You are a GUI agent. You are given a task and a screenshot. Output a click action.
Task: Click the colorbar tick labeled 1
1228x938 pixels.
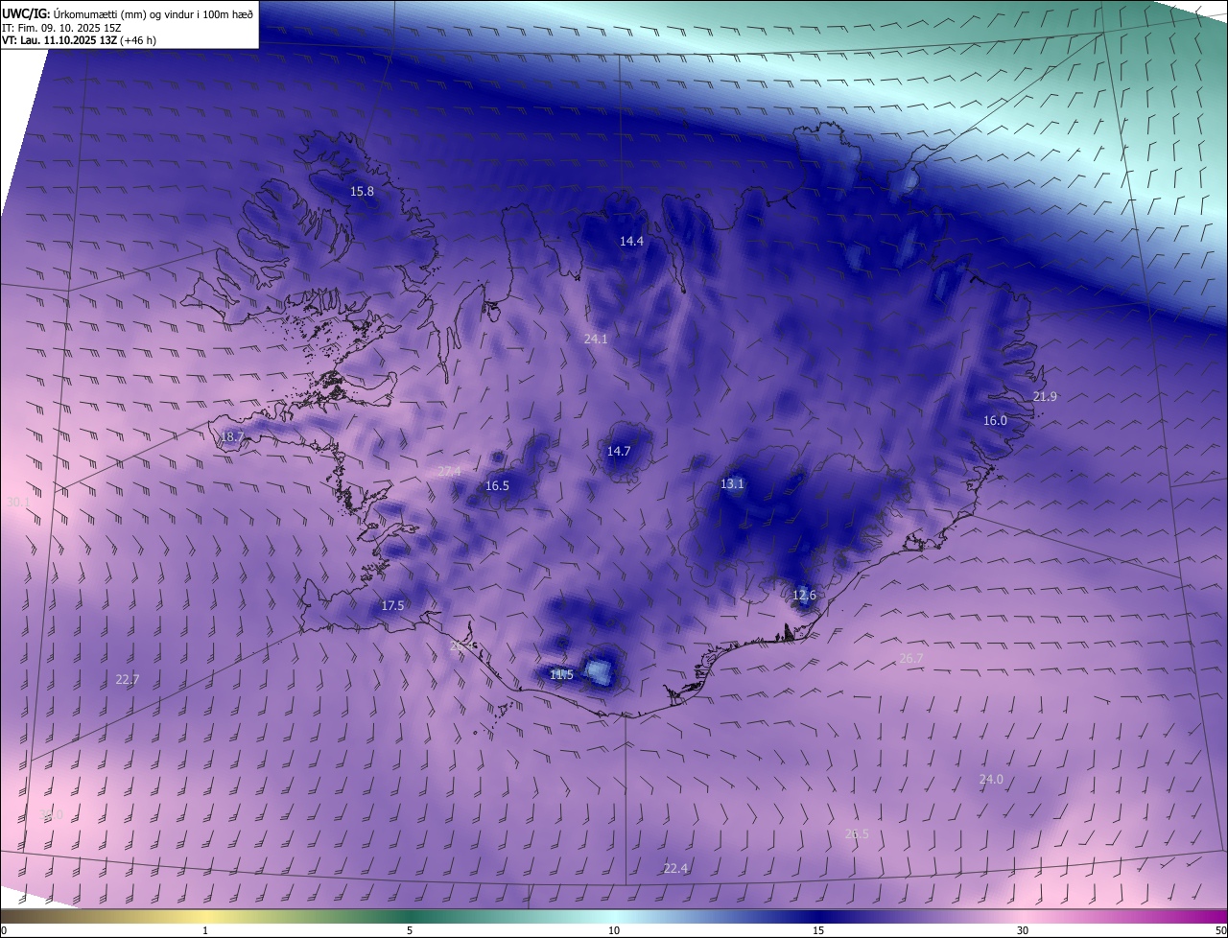(x=205, y=930)
